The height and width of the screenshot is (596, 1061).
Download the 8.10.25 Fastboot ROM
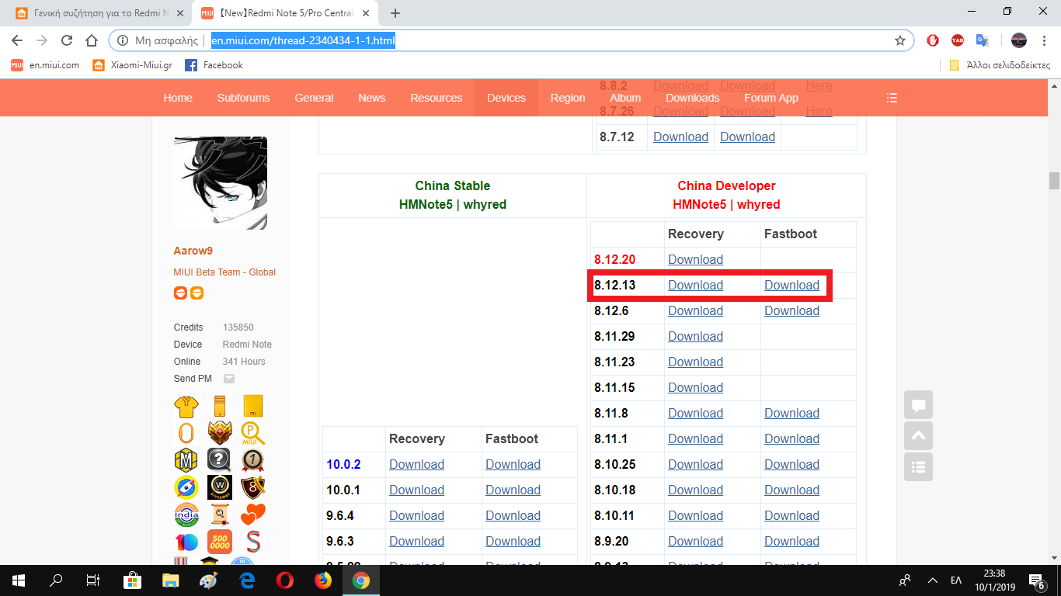(x=791, y=464)
